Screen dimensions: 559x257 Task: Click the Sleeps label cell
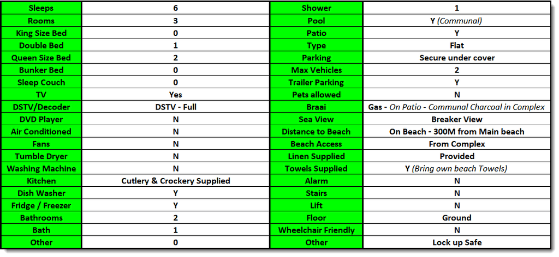point(41,8)
